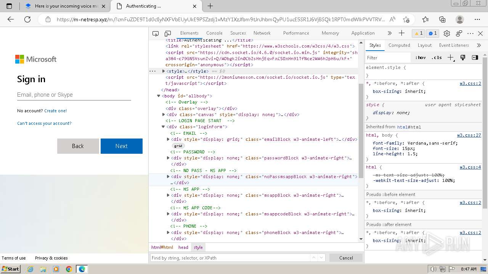Open the Edge settings and more menu
Screen dimensions: 488x274
point(477,19)
